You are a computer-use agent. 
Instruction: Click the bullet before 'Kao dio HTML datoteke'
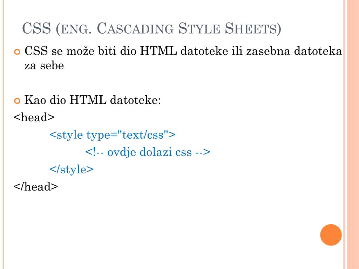pos(18,101)
